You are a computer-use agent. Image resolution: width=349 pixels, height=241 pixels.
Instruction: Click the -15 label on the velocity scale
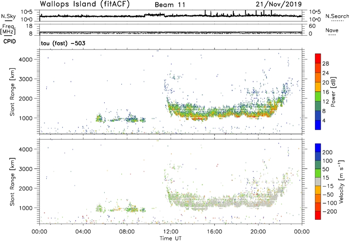pos(328,186)
